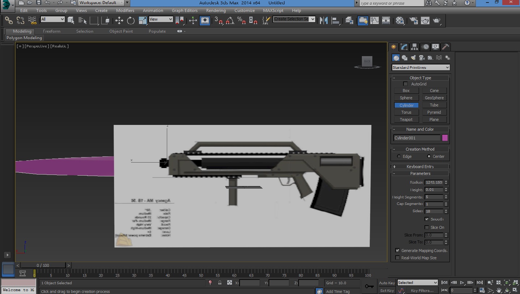Open the Schematic View
520x294 pixels.
tap(386, 20)
